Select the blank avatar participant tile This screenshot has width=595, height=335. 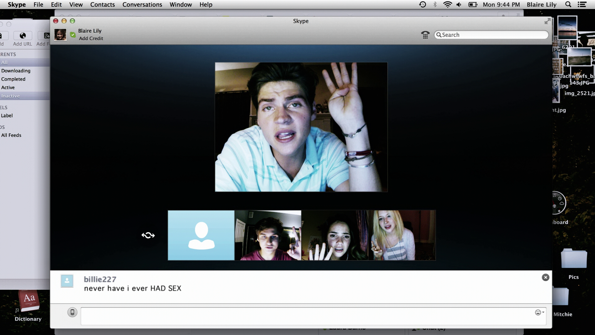[201, 235]
